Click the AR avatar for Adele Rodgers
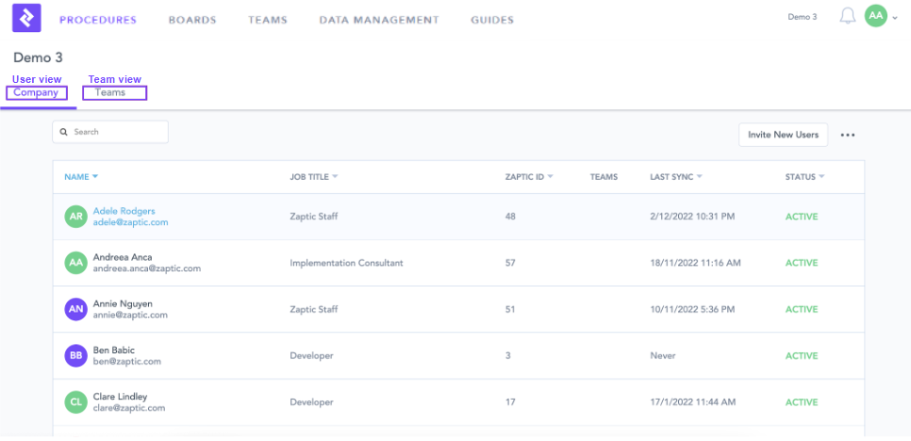This screenshot has height=441, width=911. click(75, 217)
